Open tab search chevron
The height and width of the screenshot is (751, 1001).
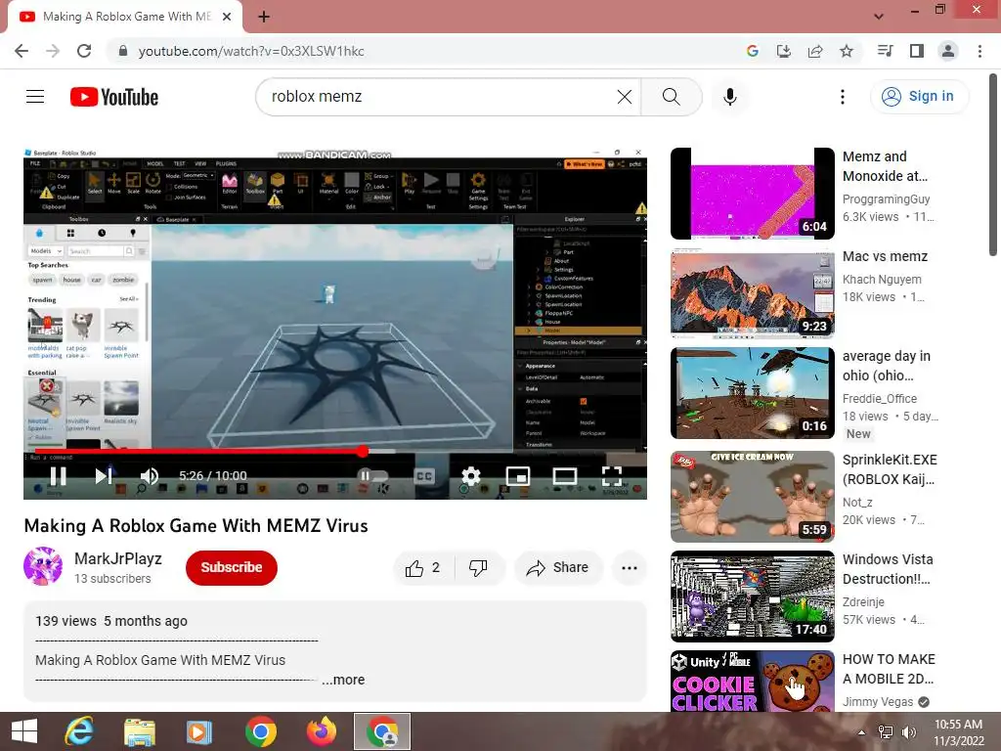pos(879,17)
